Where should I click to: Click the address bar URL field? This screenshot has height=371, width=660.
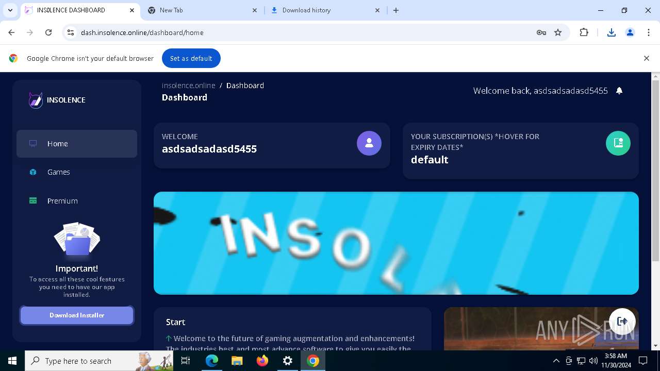304,32
